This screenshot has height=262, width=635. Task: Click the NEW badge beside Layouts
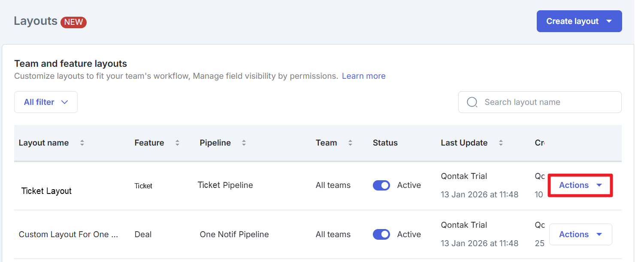tap(73, 22)
